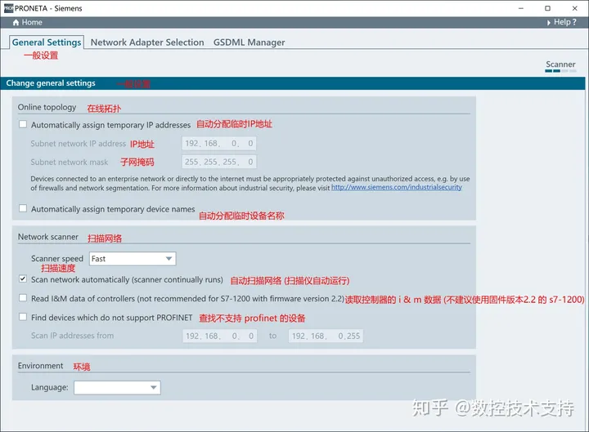Expand the Language dropdown
This screenshot has width=589, height=432.
(117, 387)
